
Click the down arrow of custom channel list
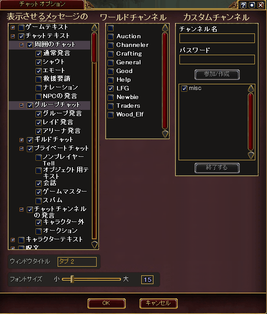[x=251, y=155]
